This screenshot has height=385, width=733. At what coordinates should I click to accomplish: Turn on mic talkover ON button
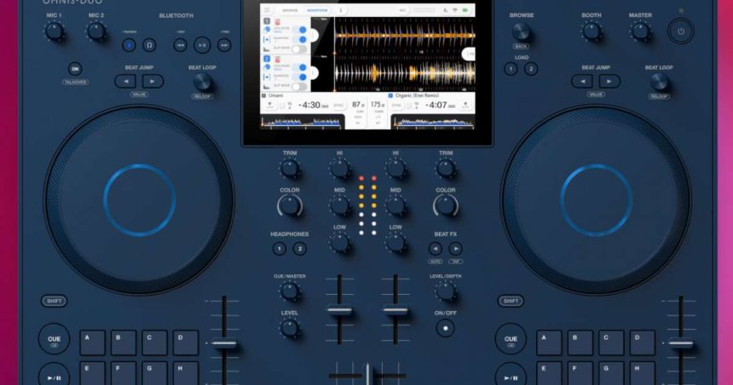click(75, 69)
